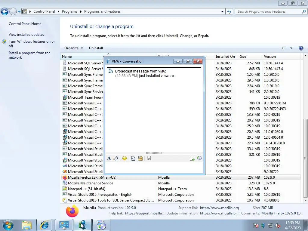
Task: Click the version 9.0.30729.6161 cell
Action: pos(275,103)
